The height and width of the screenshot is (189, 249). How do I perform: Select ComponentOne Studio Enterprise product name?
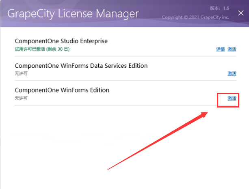[x=61, y=41]
